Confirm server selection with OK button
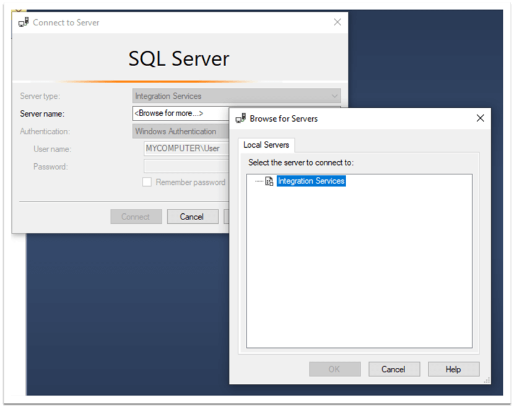Image resolution: width=514 pixels, height=408 pixels. click(x=334, y=369)
